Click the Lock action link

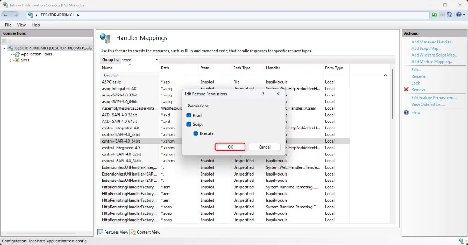(415, 83)
